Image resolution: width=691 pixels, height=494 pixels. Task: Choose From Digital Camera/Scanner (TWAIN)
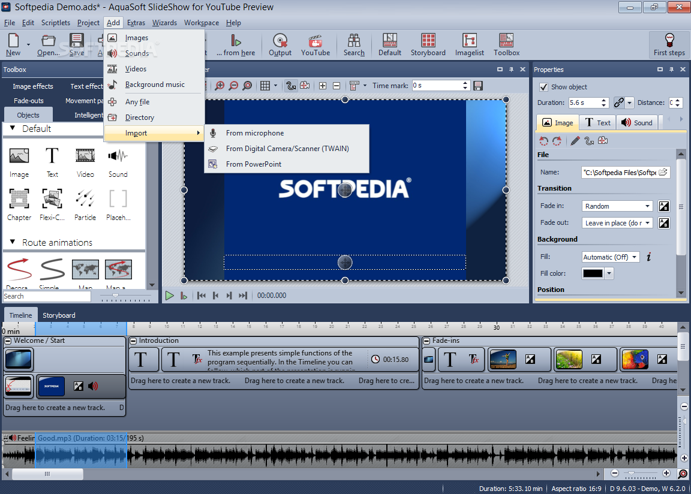click(287, 149)
